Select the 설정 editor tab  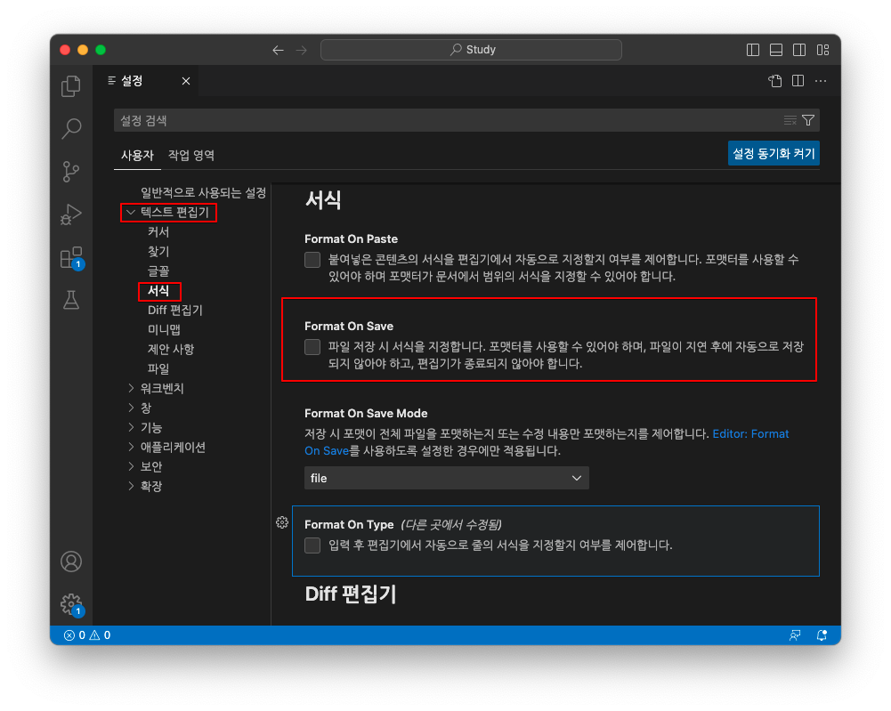click(x=145, y=81)
